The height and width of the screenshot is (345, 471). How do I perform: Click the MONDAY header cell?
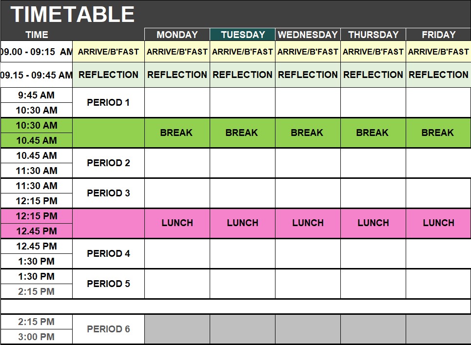click(x=177, y=35)
